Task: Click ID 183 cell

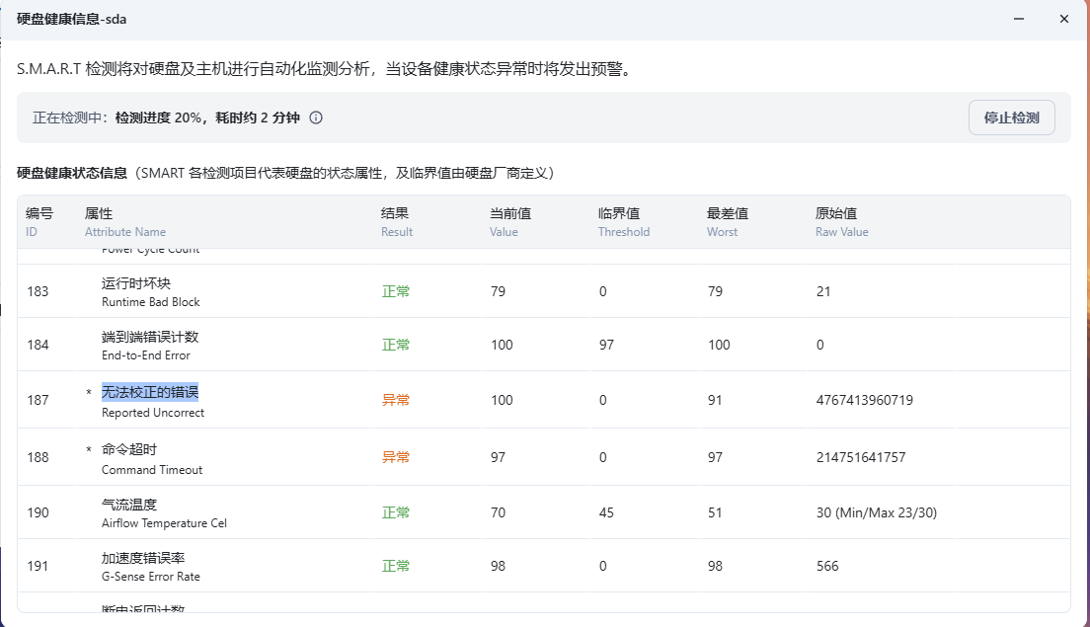Action: [x=38, y=291]
